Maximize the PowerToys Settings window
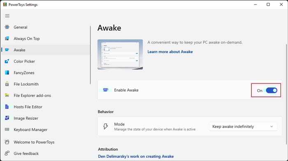The height and width of the screenshot is (161, 288). (268, 5)
